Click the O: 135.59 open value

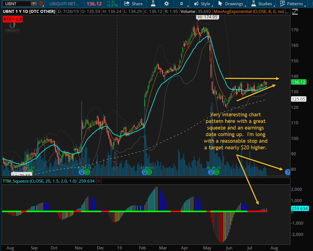(x=91, y=11)
